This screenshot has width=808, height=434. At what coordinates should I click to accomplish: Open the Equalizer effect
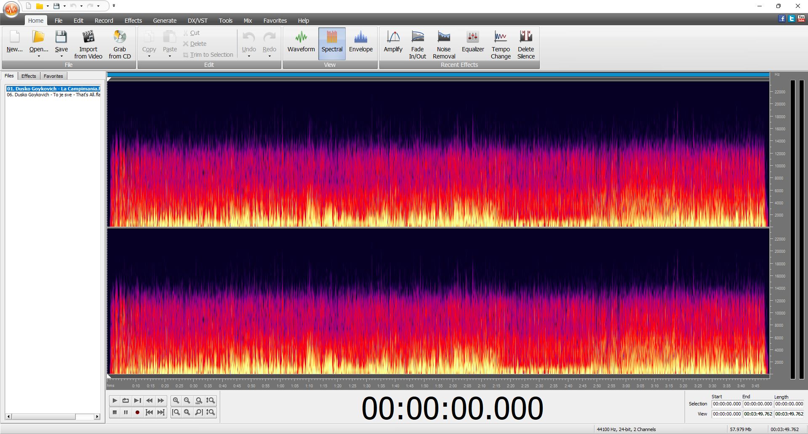[x=473, y=42]
